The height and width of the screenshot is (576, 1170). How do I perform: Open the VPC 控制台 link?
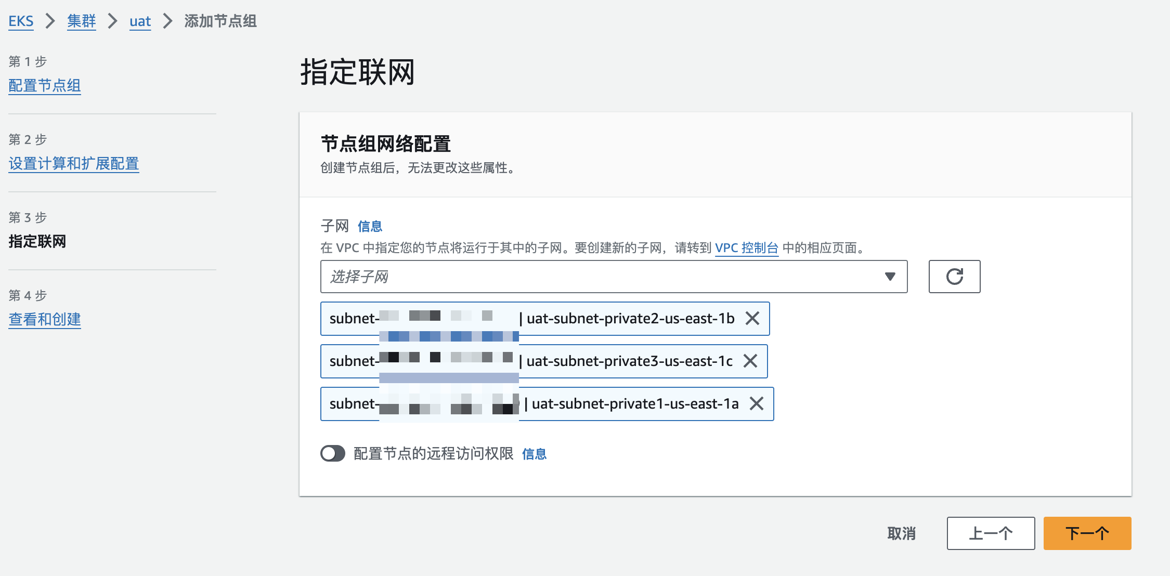pyautogui.click(x=747, y=247)
